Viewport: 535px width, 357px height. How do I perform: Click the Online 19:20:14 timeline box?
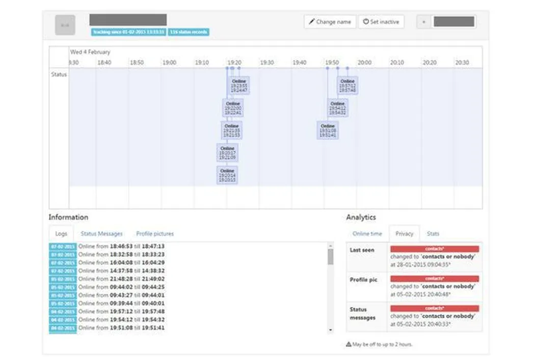(x=227, y=175)
